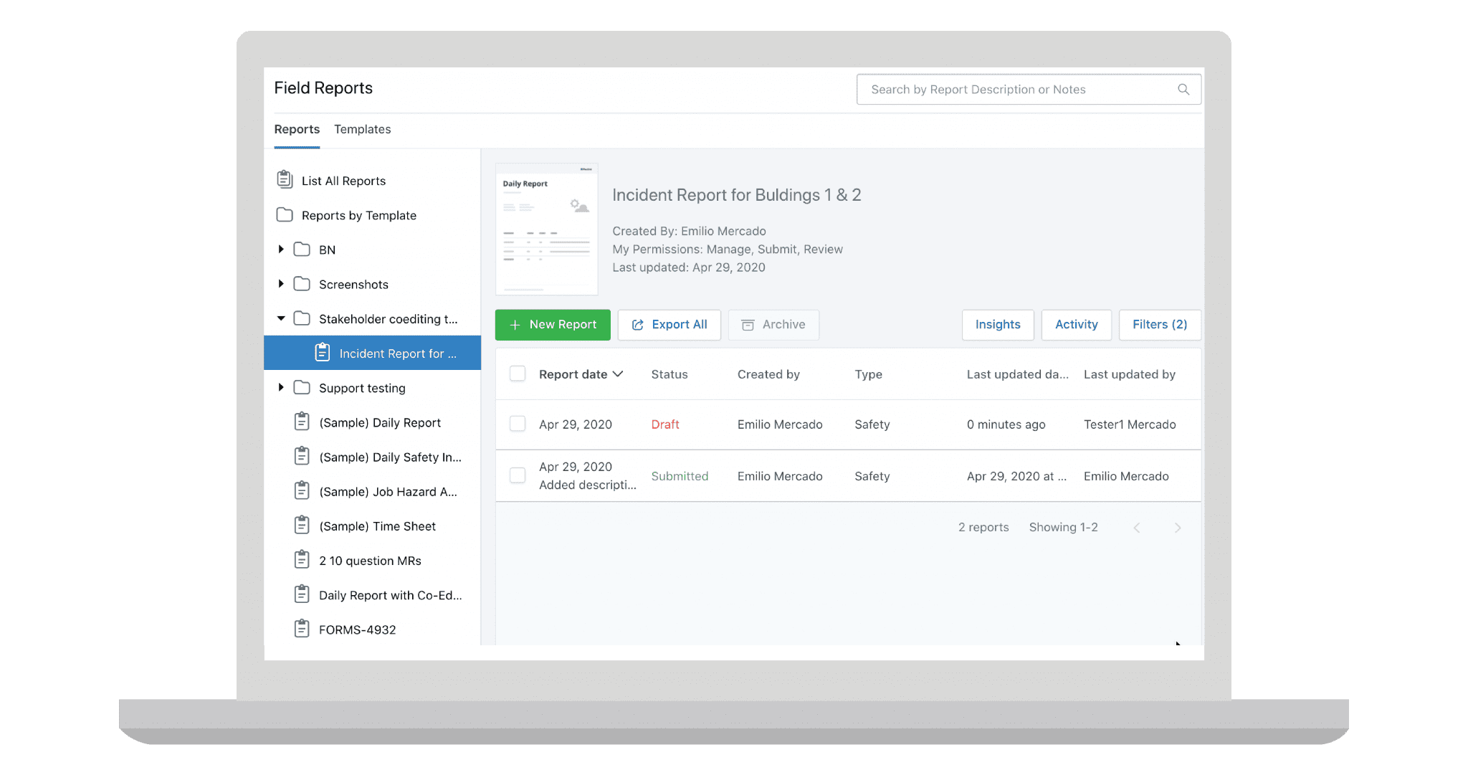Click the Screenshots folder icon
This screenshot has height=765, width=1468.
[x=302, y=283]
